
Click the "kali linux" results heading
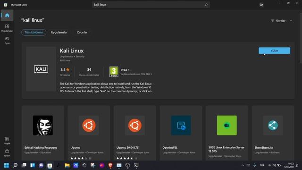[33, 20]
